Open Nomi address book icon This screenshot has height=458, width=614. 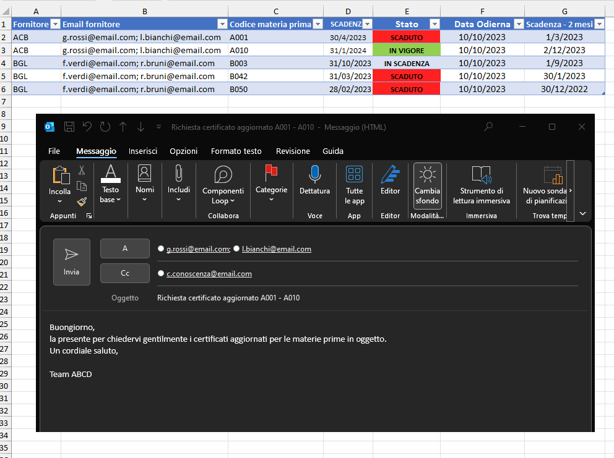coord(144,173)
